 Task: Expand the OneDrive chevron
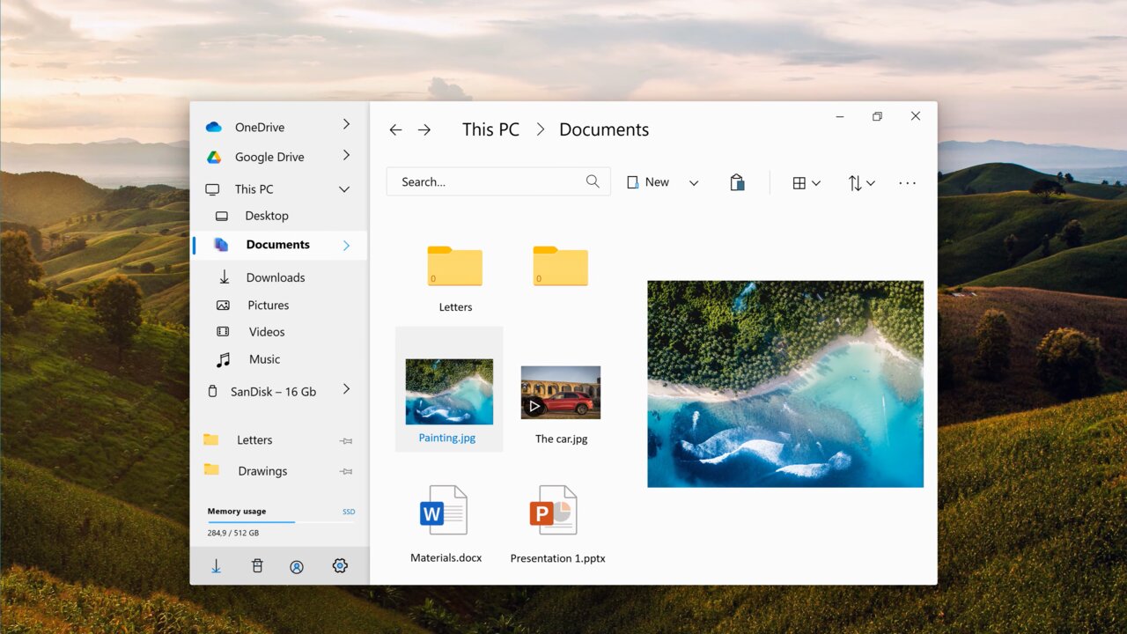346,125
